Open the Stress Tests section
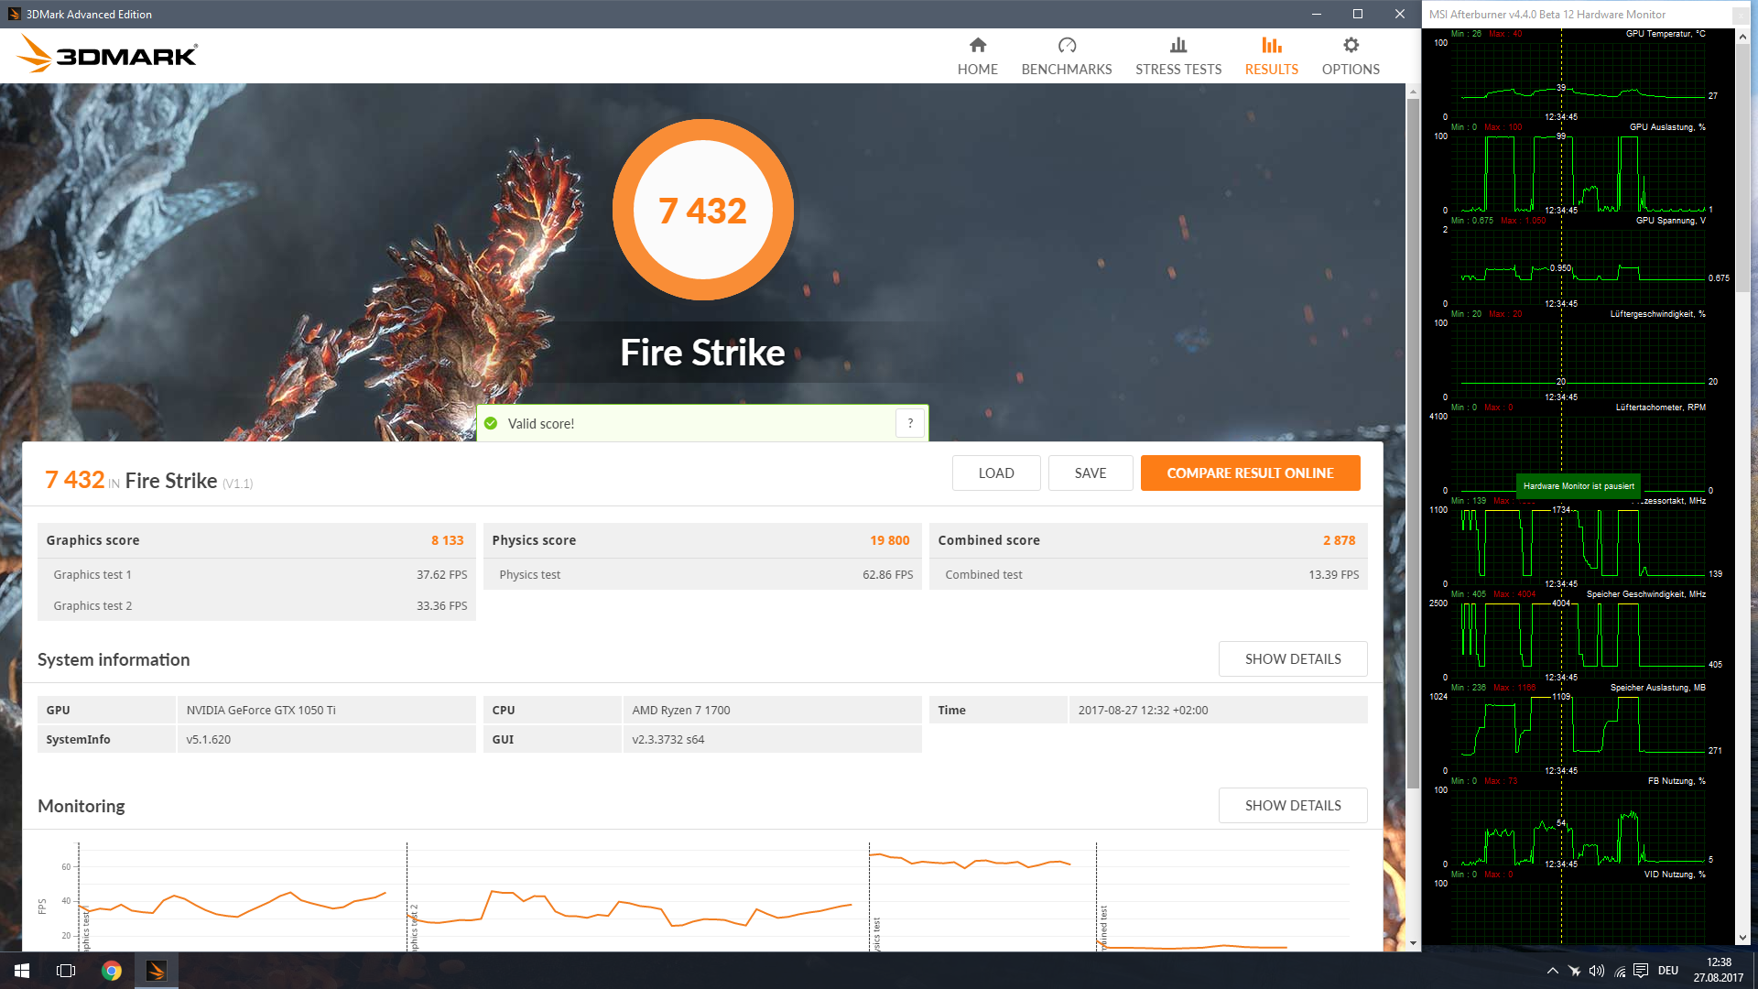This screenshot has width=1758, height=989. [1177, 56]
